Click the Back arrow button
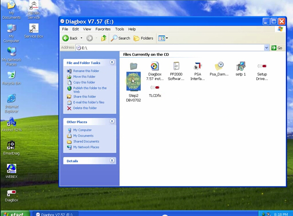This screenshot has height=216, width=293. tap(70, 38)
